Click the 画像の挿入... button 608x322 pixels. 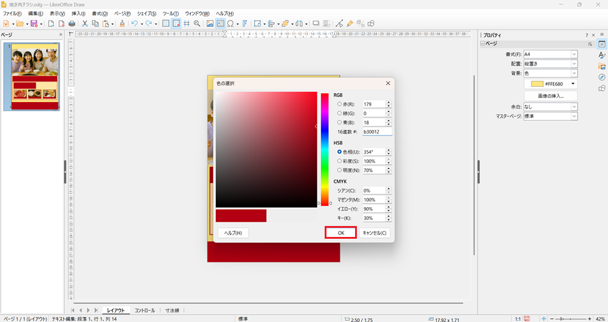pyautogui.click(x=551, y=96)
